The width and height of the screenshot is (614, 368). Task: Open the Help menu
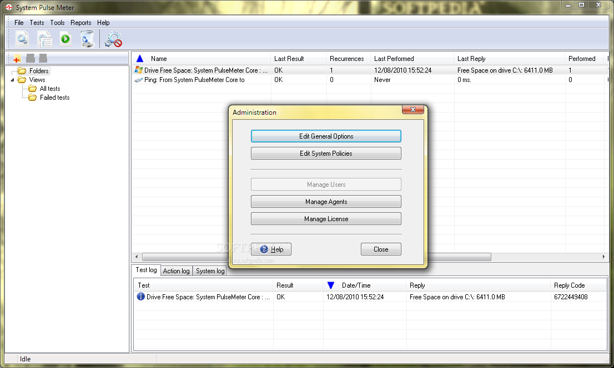(103, 23)
